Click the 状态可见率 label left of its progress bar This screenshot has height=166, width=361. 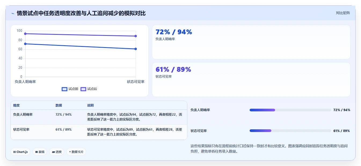pos(199,131)
